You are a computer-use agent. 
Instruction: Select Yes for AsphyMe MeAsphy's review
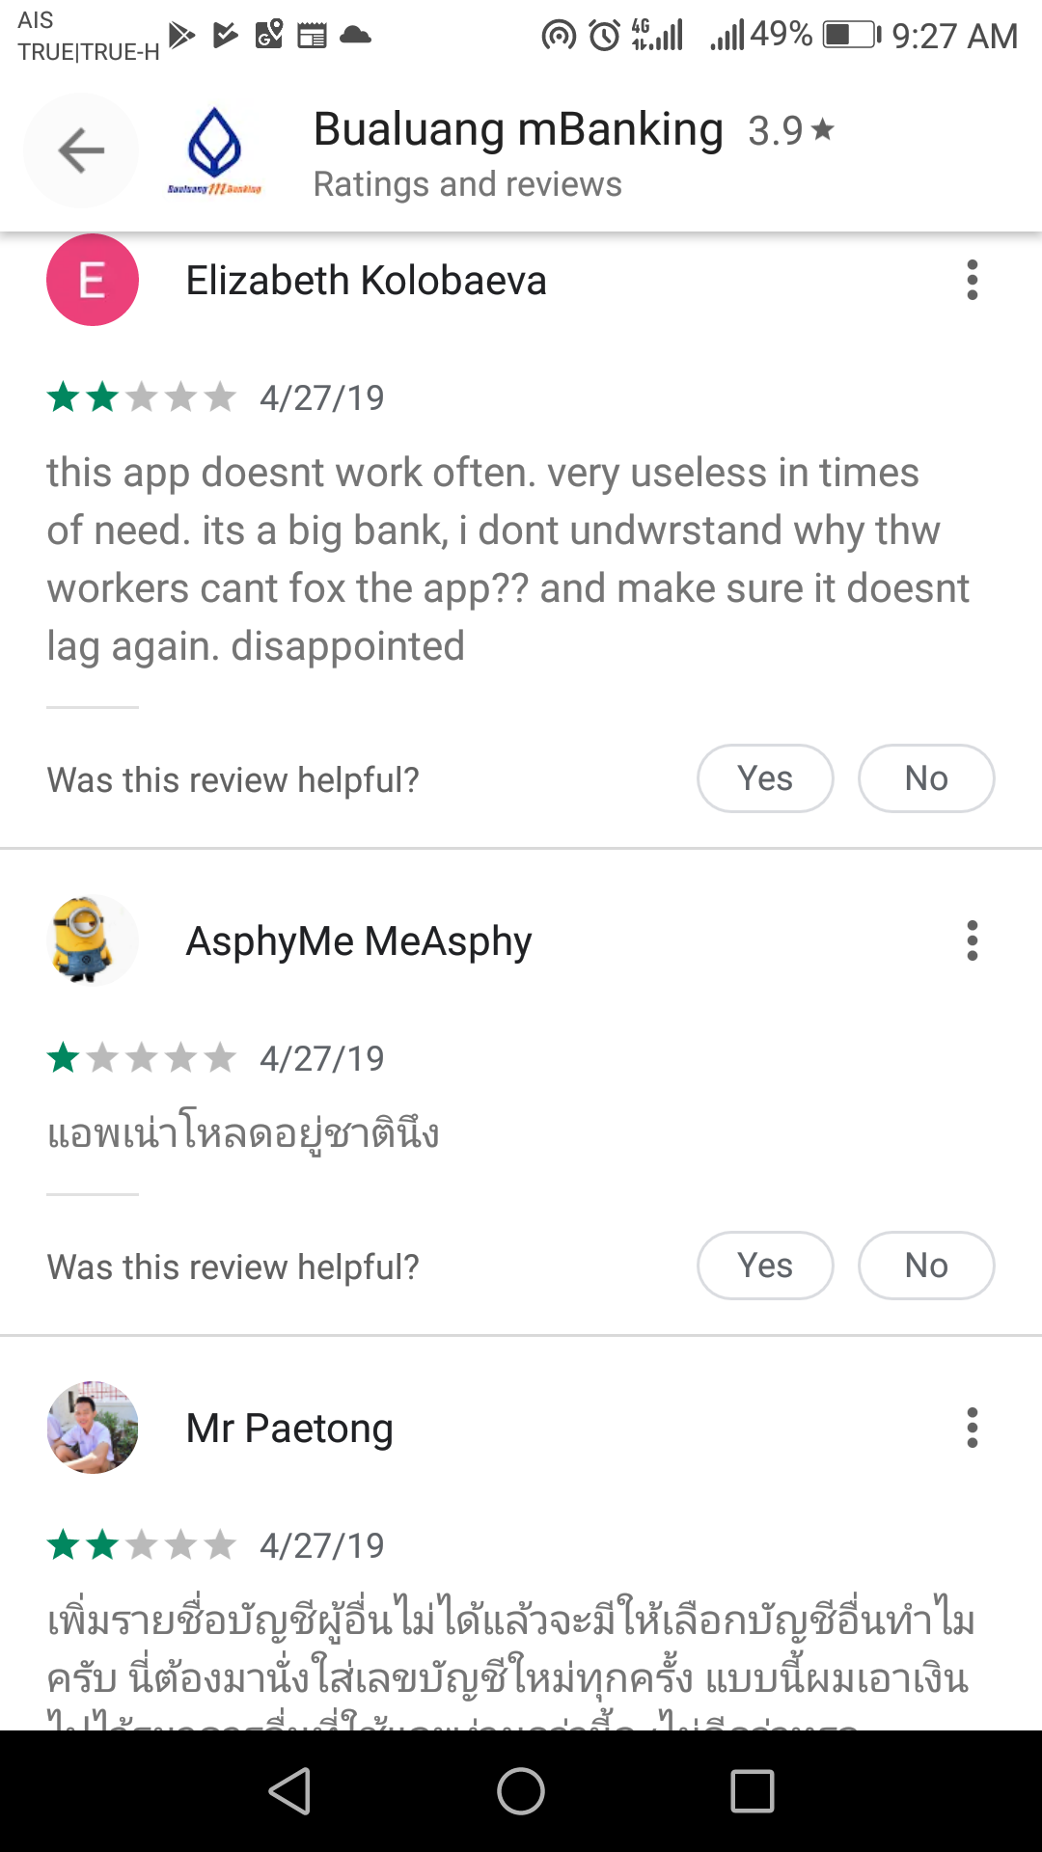[x=765, y=1266]
